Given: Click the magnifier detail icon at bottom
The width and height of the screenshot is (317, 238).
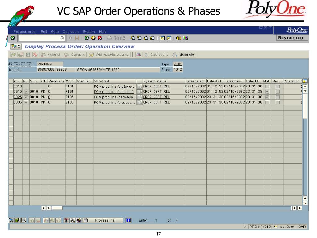Looking at the screenshot, I should (x=11, y=220).
